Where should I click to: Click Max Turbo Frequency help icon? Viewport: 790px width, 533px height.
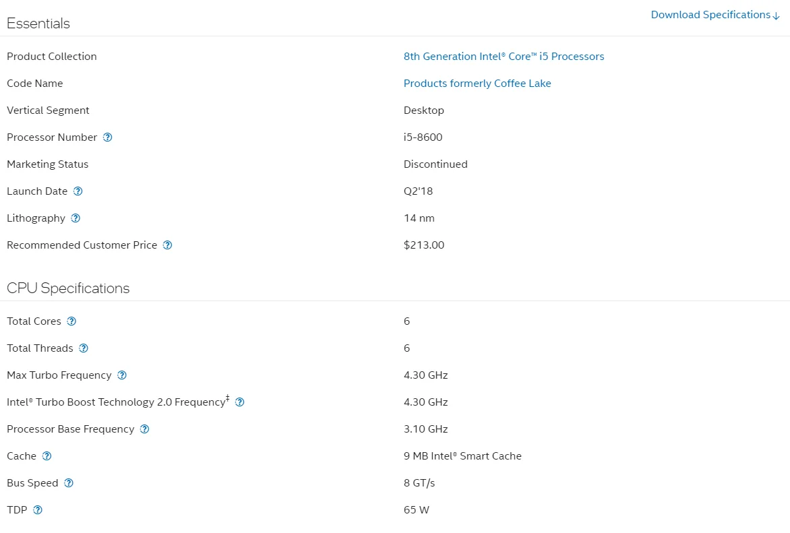122,375
